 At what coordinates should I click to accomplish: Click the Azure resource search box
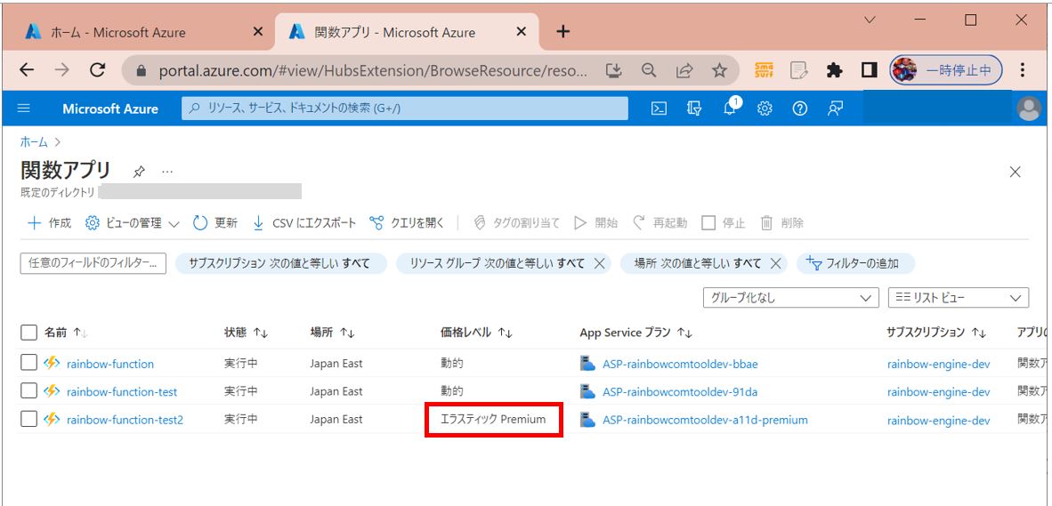(405, 108)
